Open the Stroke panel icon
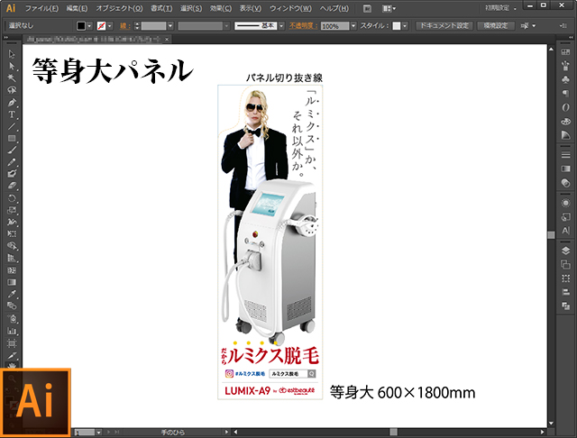This screenshot has width=577, height=438. pos(565,155)
